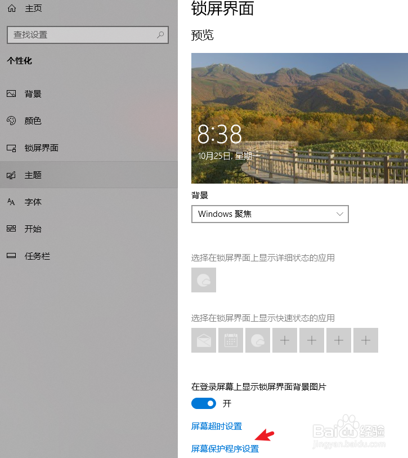Click the 主题 brush icon
Screen dimensions: 408x458
point(11,175)
